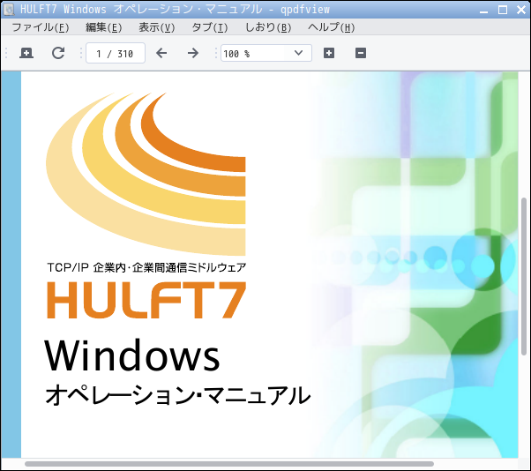Image resolution: width=531 pixels, height=471 pixels.
Task: Open the タブ(T) menu
Action: (210, 27)
